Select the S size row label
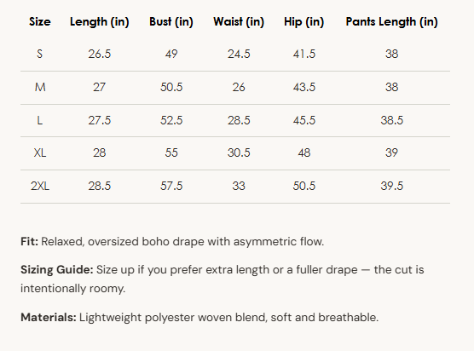Viewport: 474px width, 351px height. click(x=39, y=54)
